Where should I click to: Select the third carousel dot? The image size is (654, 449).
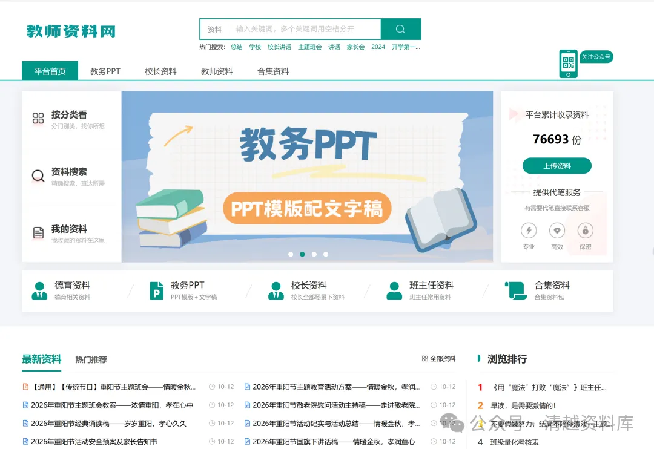point(314,254)
